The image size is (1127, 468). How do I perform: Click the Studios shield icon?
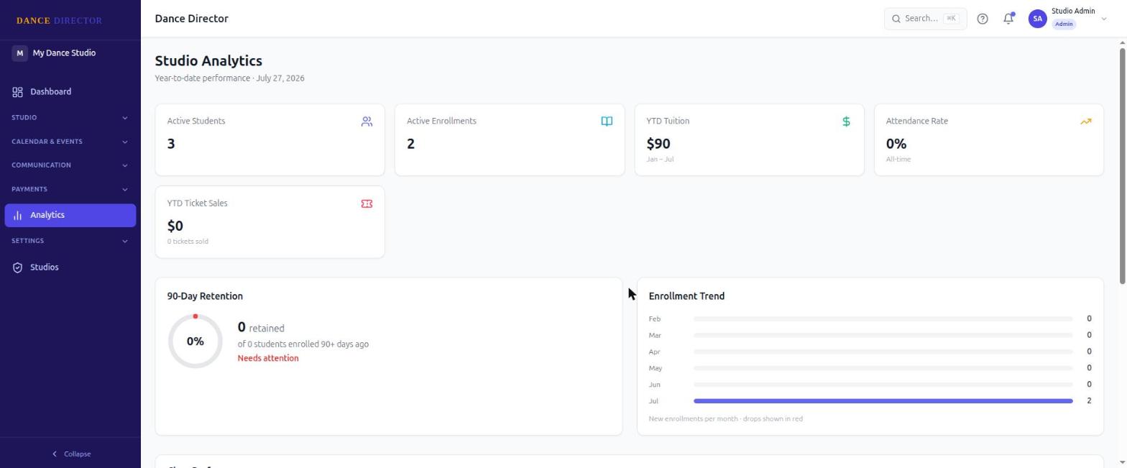[x=17, y=267]
